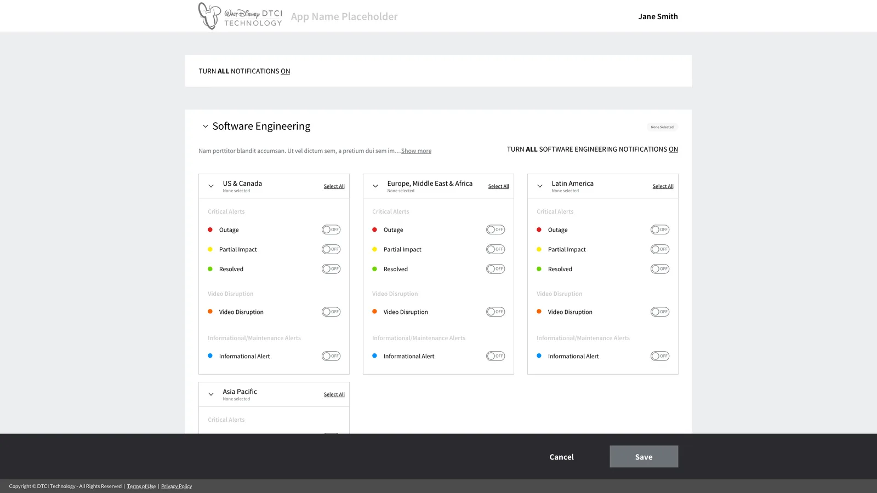Viewport: 877px width, 493px height.
Task: Click the Video Disruption heading in Latin America
Action: 560,294
